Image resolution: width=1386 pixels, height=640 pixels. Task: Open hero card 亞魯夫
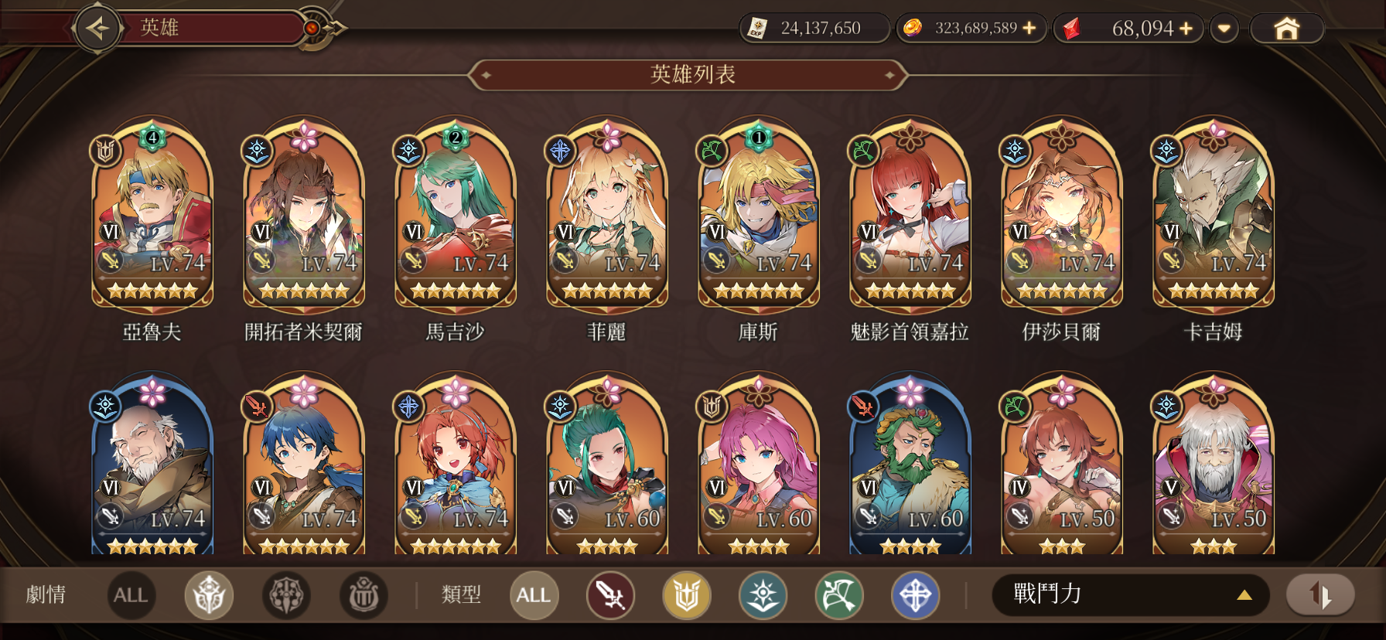[x=152, y=213]
